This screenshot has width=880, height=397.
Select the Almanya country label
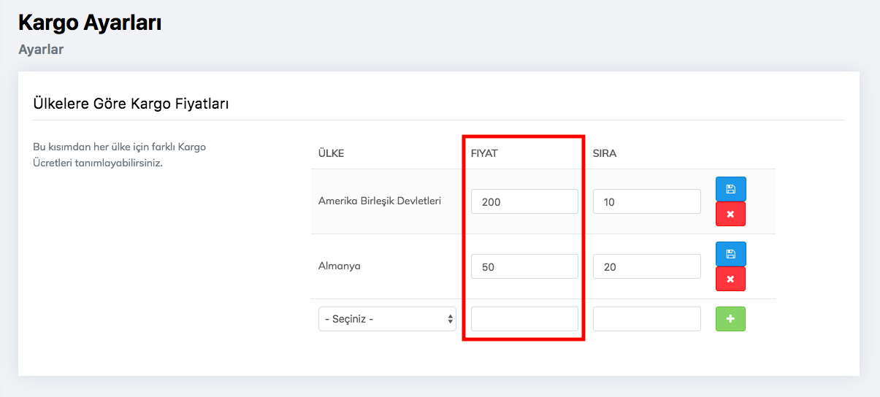340,266
